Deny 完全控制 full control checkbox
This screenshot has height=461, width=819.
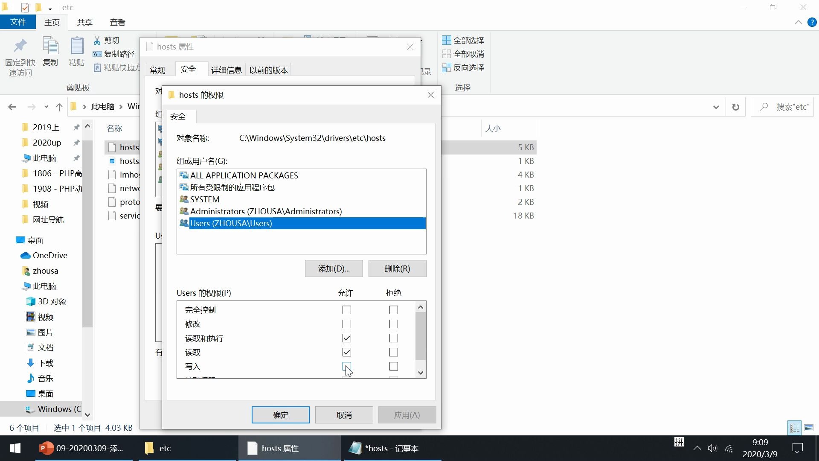coord(394,310)
